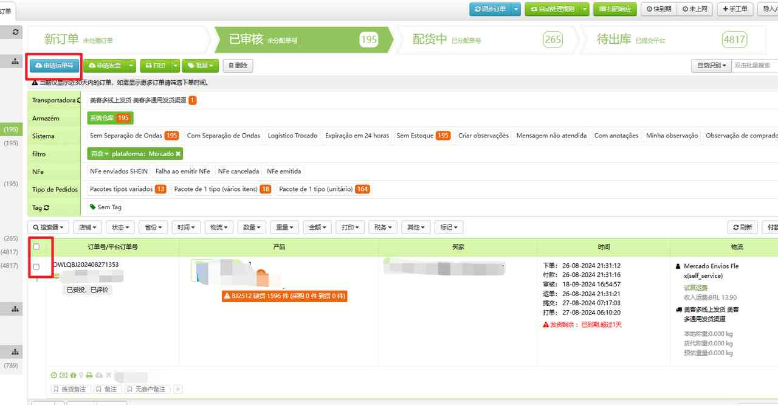Image resolution: width=778 pixels, height=405 pixels.
Task: Check the box for order OWLQBJ202408271353
Action: coord(36,267)
